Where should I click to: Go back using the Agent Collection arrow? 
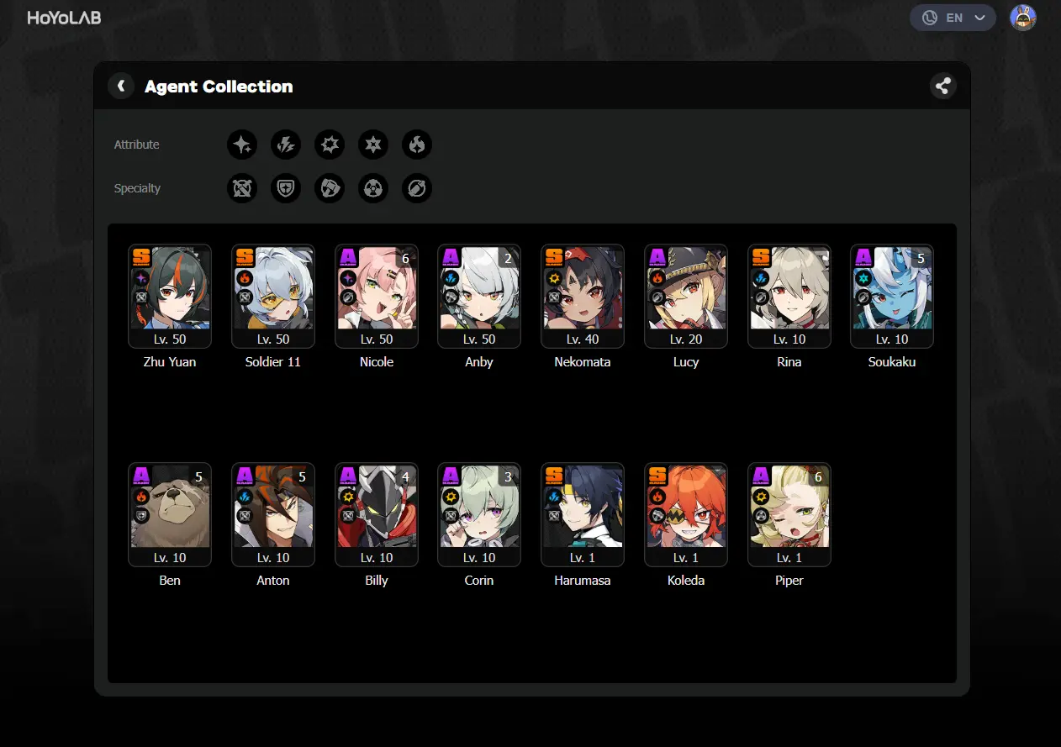121,86
